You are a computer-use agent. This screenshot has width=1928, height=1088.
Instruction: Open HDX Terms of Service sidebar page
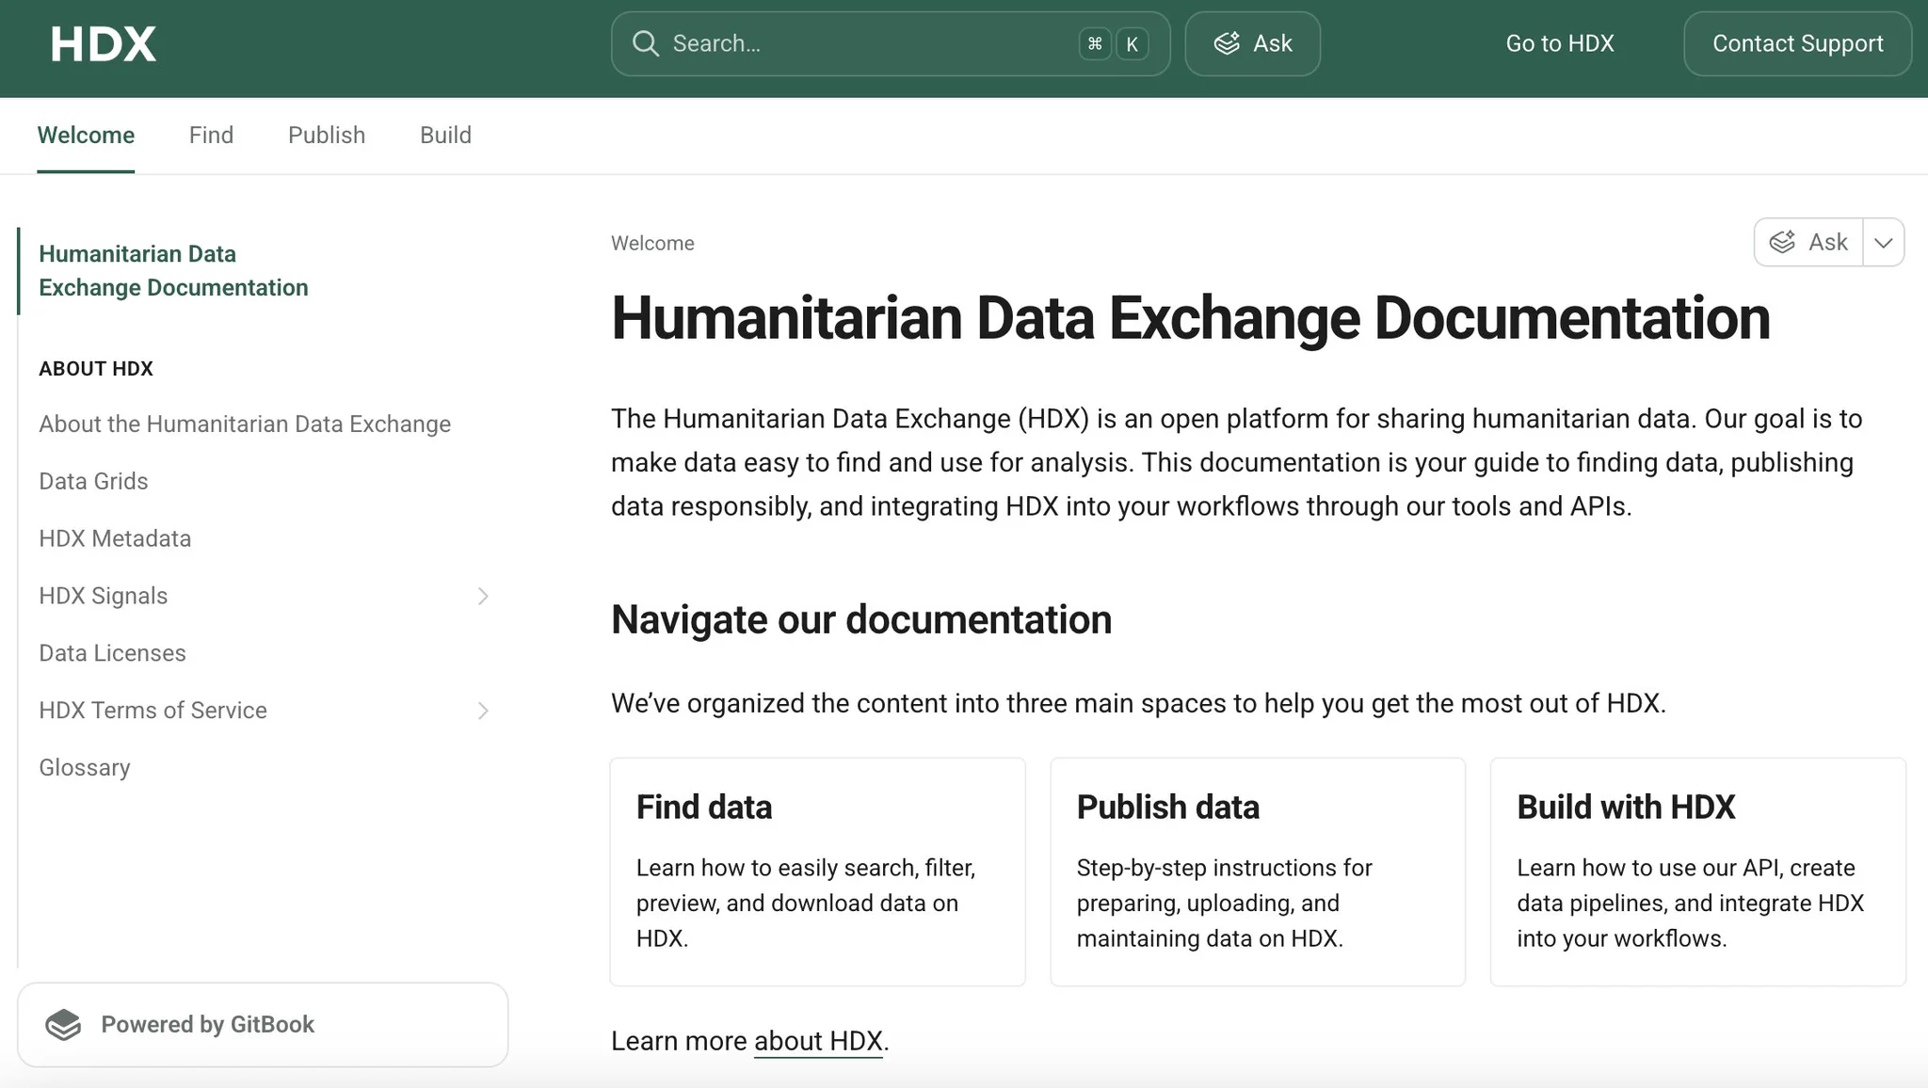(153, 711)
